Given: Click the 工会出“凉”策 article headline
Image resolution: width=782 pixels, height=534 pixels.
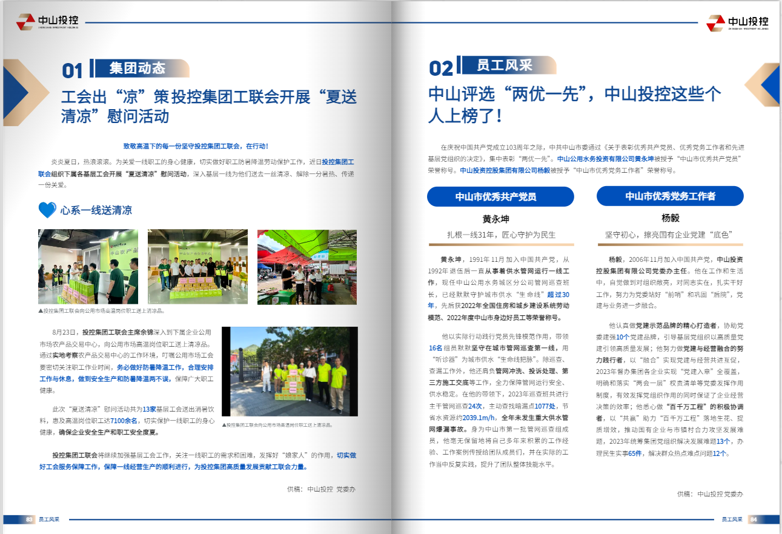Looking at the screenshot, I should click(209, 106).
